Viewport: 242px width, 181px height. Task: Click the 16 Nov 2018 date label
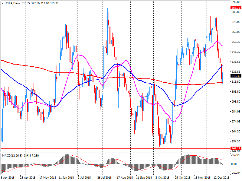[202, 177]
